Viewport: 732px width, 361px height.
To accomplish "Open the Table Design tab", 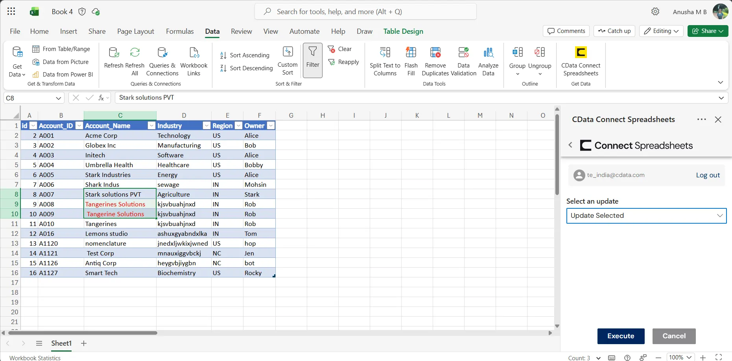I will (x=403, y=31).
